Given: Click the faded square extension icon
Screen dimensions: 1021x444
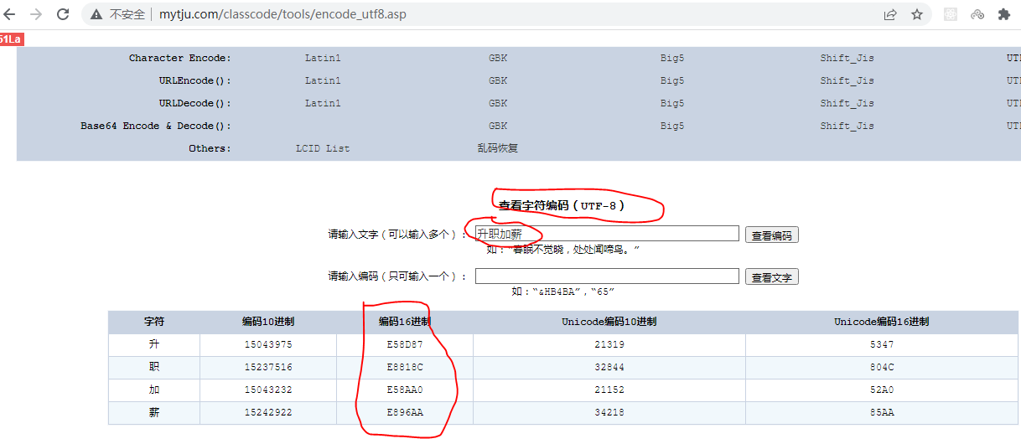Looking at the screenshot, I should (x=951, y=14).
